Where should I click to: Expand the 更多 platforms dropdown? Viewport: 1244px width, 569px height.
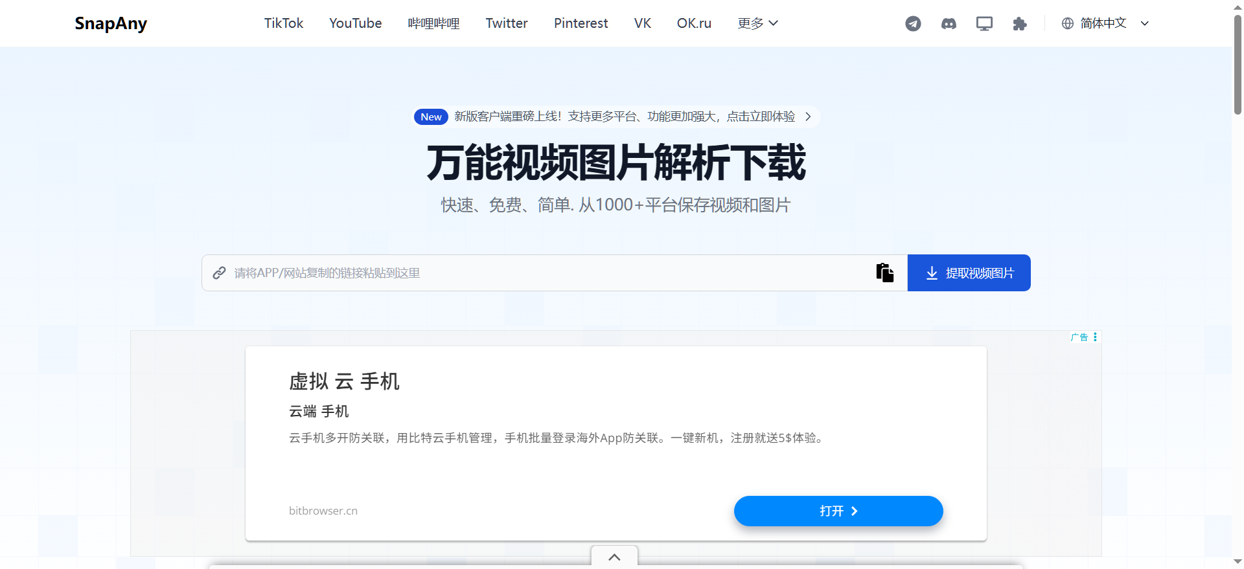pos(757,23)
